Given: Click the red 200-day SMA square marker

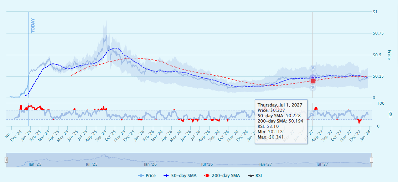Looking at the screenshot, I should (312, 81).
